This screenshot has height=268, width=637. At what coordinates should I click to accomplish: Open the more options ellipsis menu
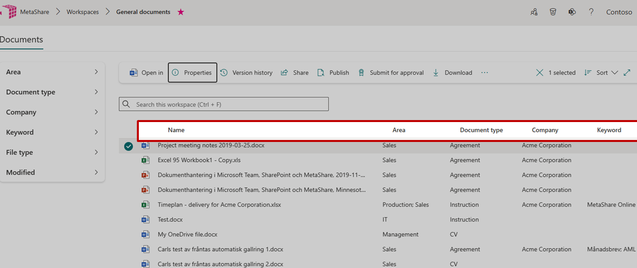[x=484, y=73]
